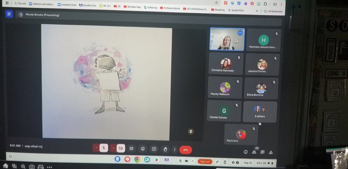Viewport: 348px width, 169px height.
Task: Open chat with everyone icon
Action: 262,152
